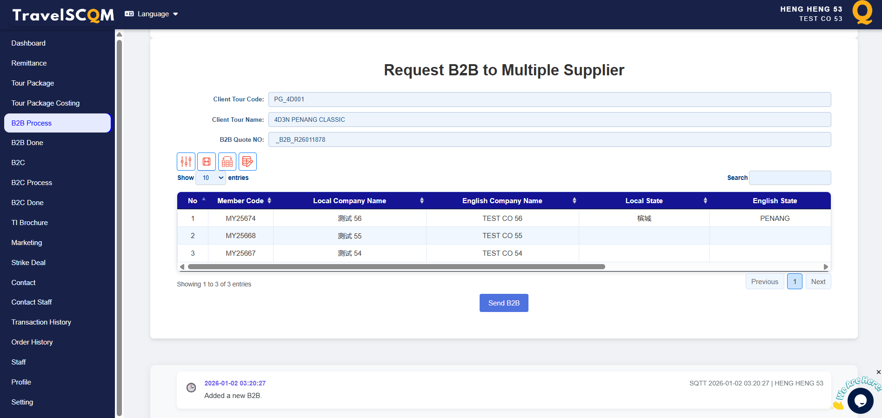The height and width of the screenshot is (418, 882).
Task: Focus the table Search input field
Action: coord(790,178)
